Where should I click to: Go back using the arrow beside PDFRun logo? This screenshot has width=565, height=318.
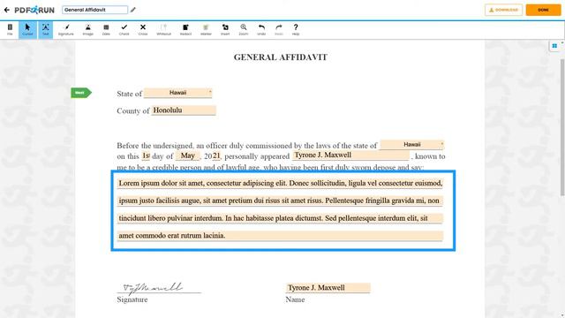[x=7, y=10]
